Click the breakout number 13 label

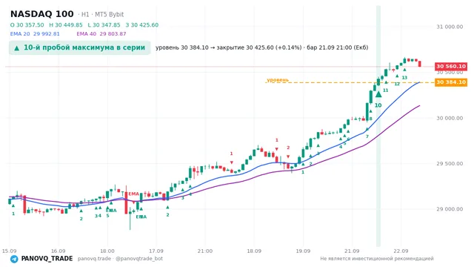[404, 77]
